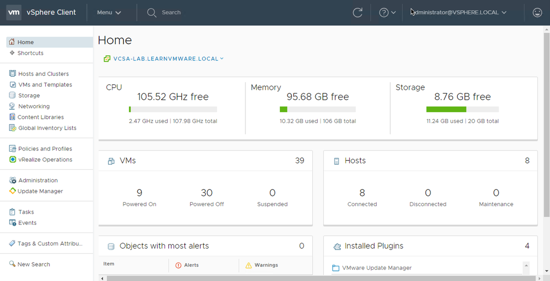The width and height of the screenshot is (550, 281).
Task: Click the VMs card icon
Action: [x=111, y=161]
